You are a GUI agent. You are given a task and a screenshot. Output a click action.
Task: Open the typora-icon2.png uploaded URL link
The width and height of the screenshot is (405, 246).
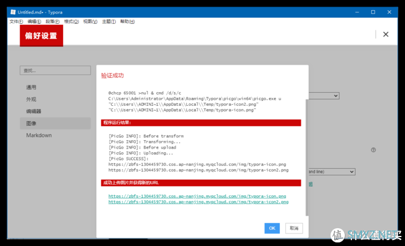198,201
